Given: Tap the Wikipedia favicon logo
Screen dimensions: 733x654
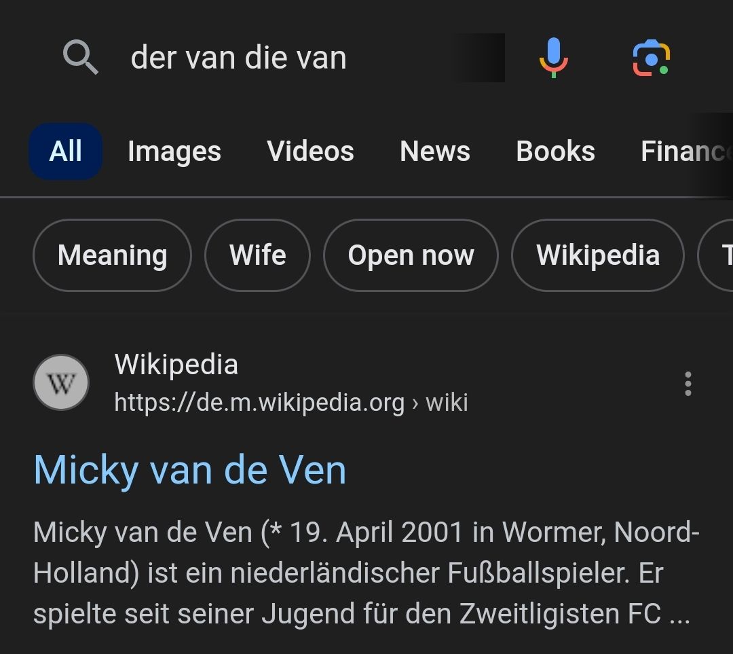Looking at the screenshot, I should pos(61,383).
